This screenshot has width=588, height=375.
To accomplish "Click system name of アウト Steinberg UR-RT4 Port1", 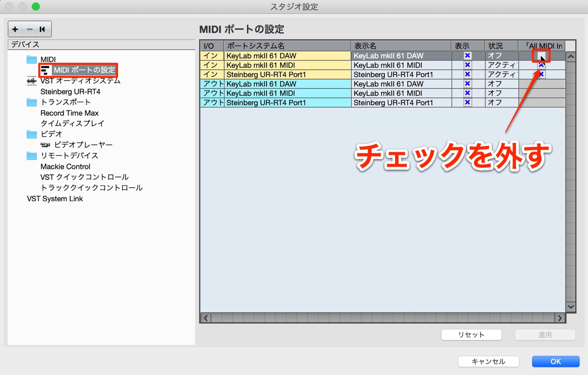I will point(288,102).
